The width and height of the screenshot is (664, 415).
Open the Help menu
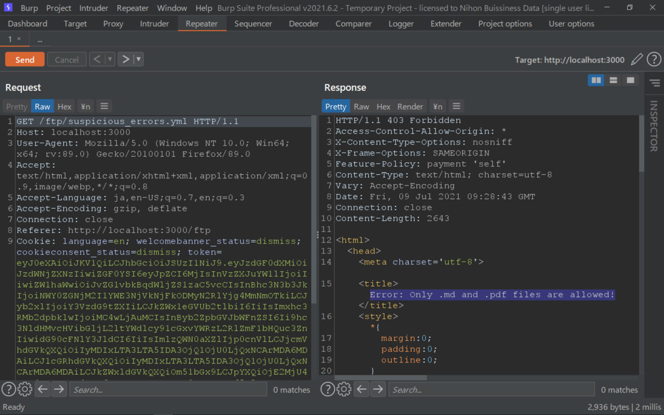coord(204,8)
